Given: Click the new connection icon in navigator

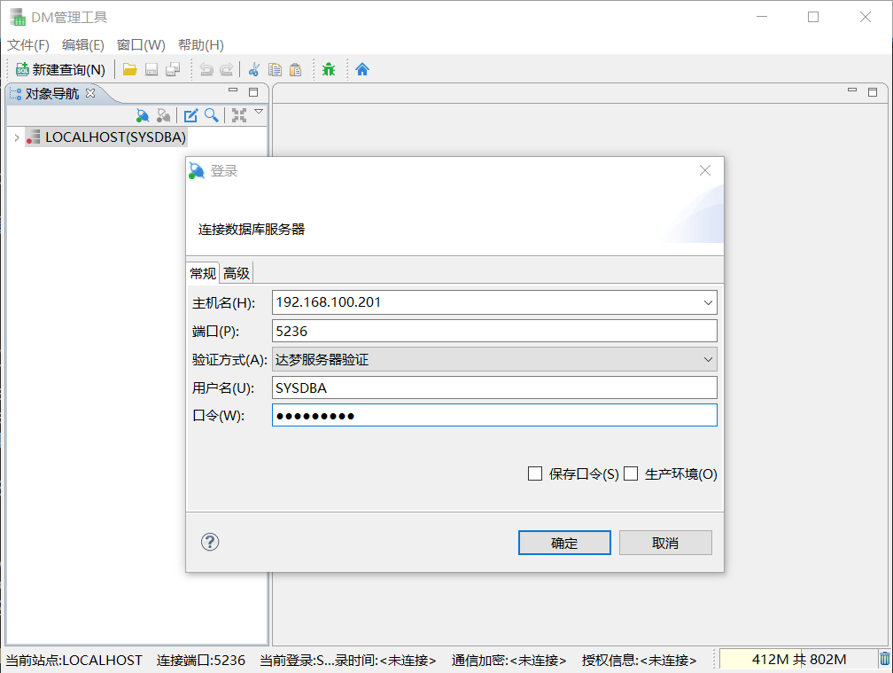Looking at the screenshot, I should [x=143, y=115].
